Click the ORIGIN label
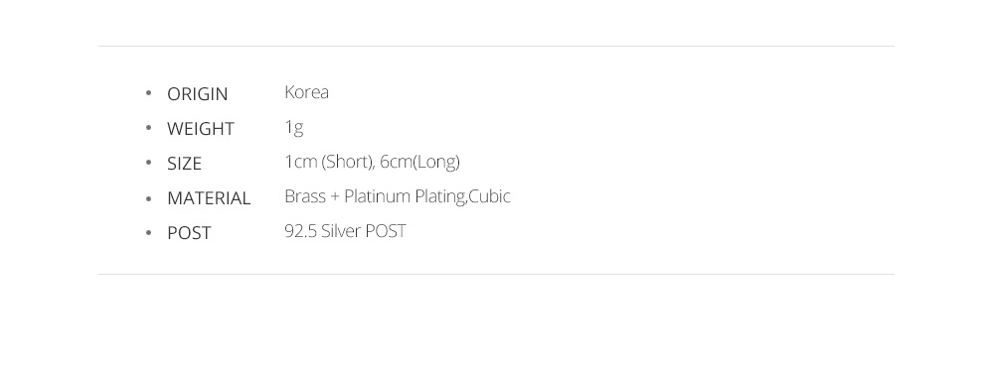Viewport: 994px width, 366px height. click(x=197, y=94)
